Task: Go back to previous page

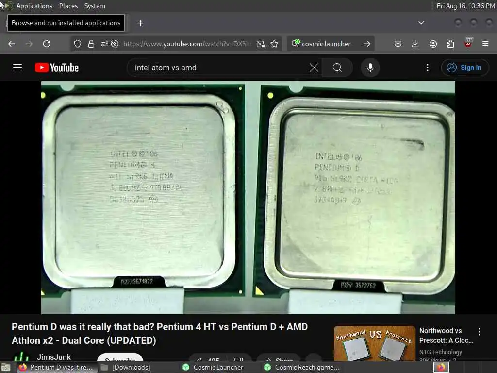Action: coord(12,44)
